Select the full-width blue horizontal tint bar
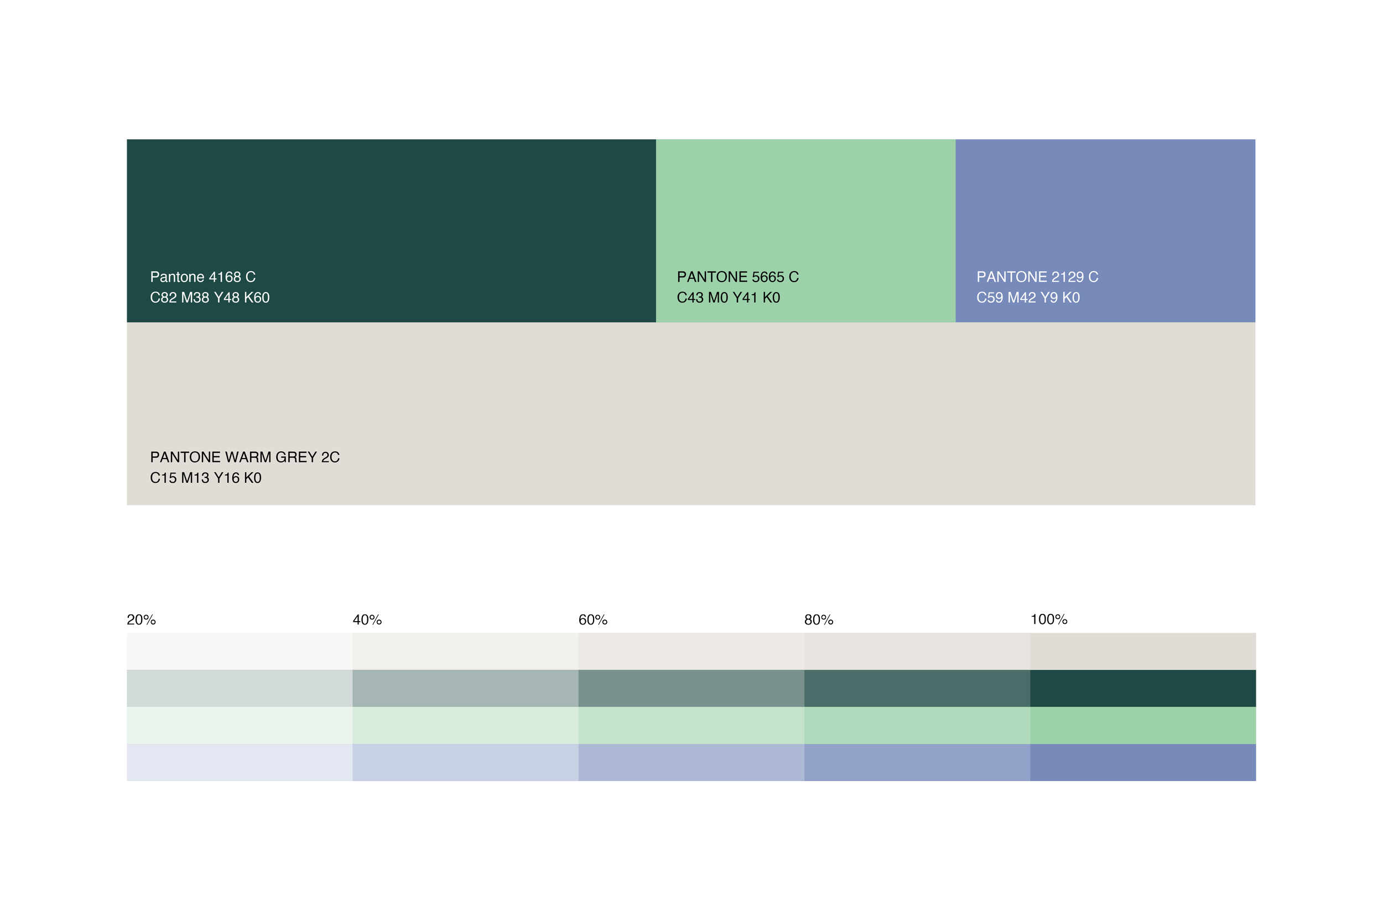Screen dimensions: 1383x922 (x=691, y=762)
